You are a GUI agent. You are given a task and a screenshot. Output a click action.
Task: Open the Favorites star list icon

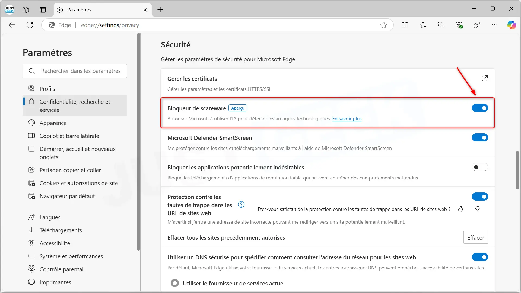pyautogui.click(x=423, y=25)
